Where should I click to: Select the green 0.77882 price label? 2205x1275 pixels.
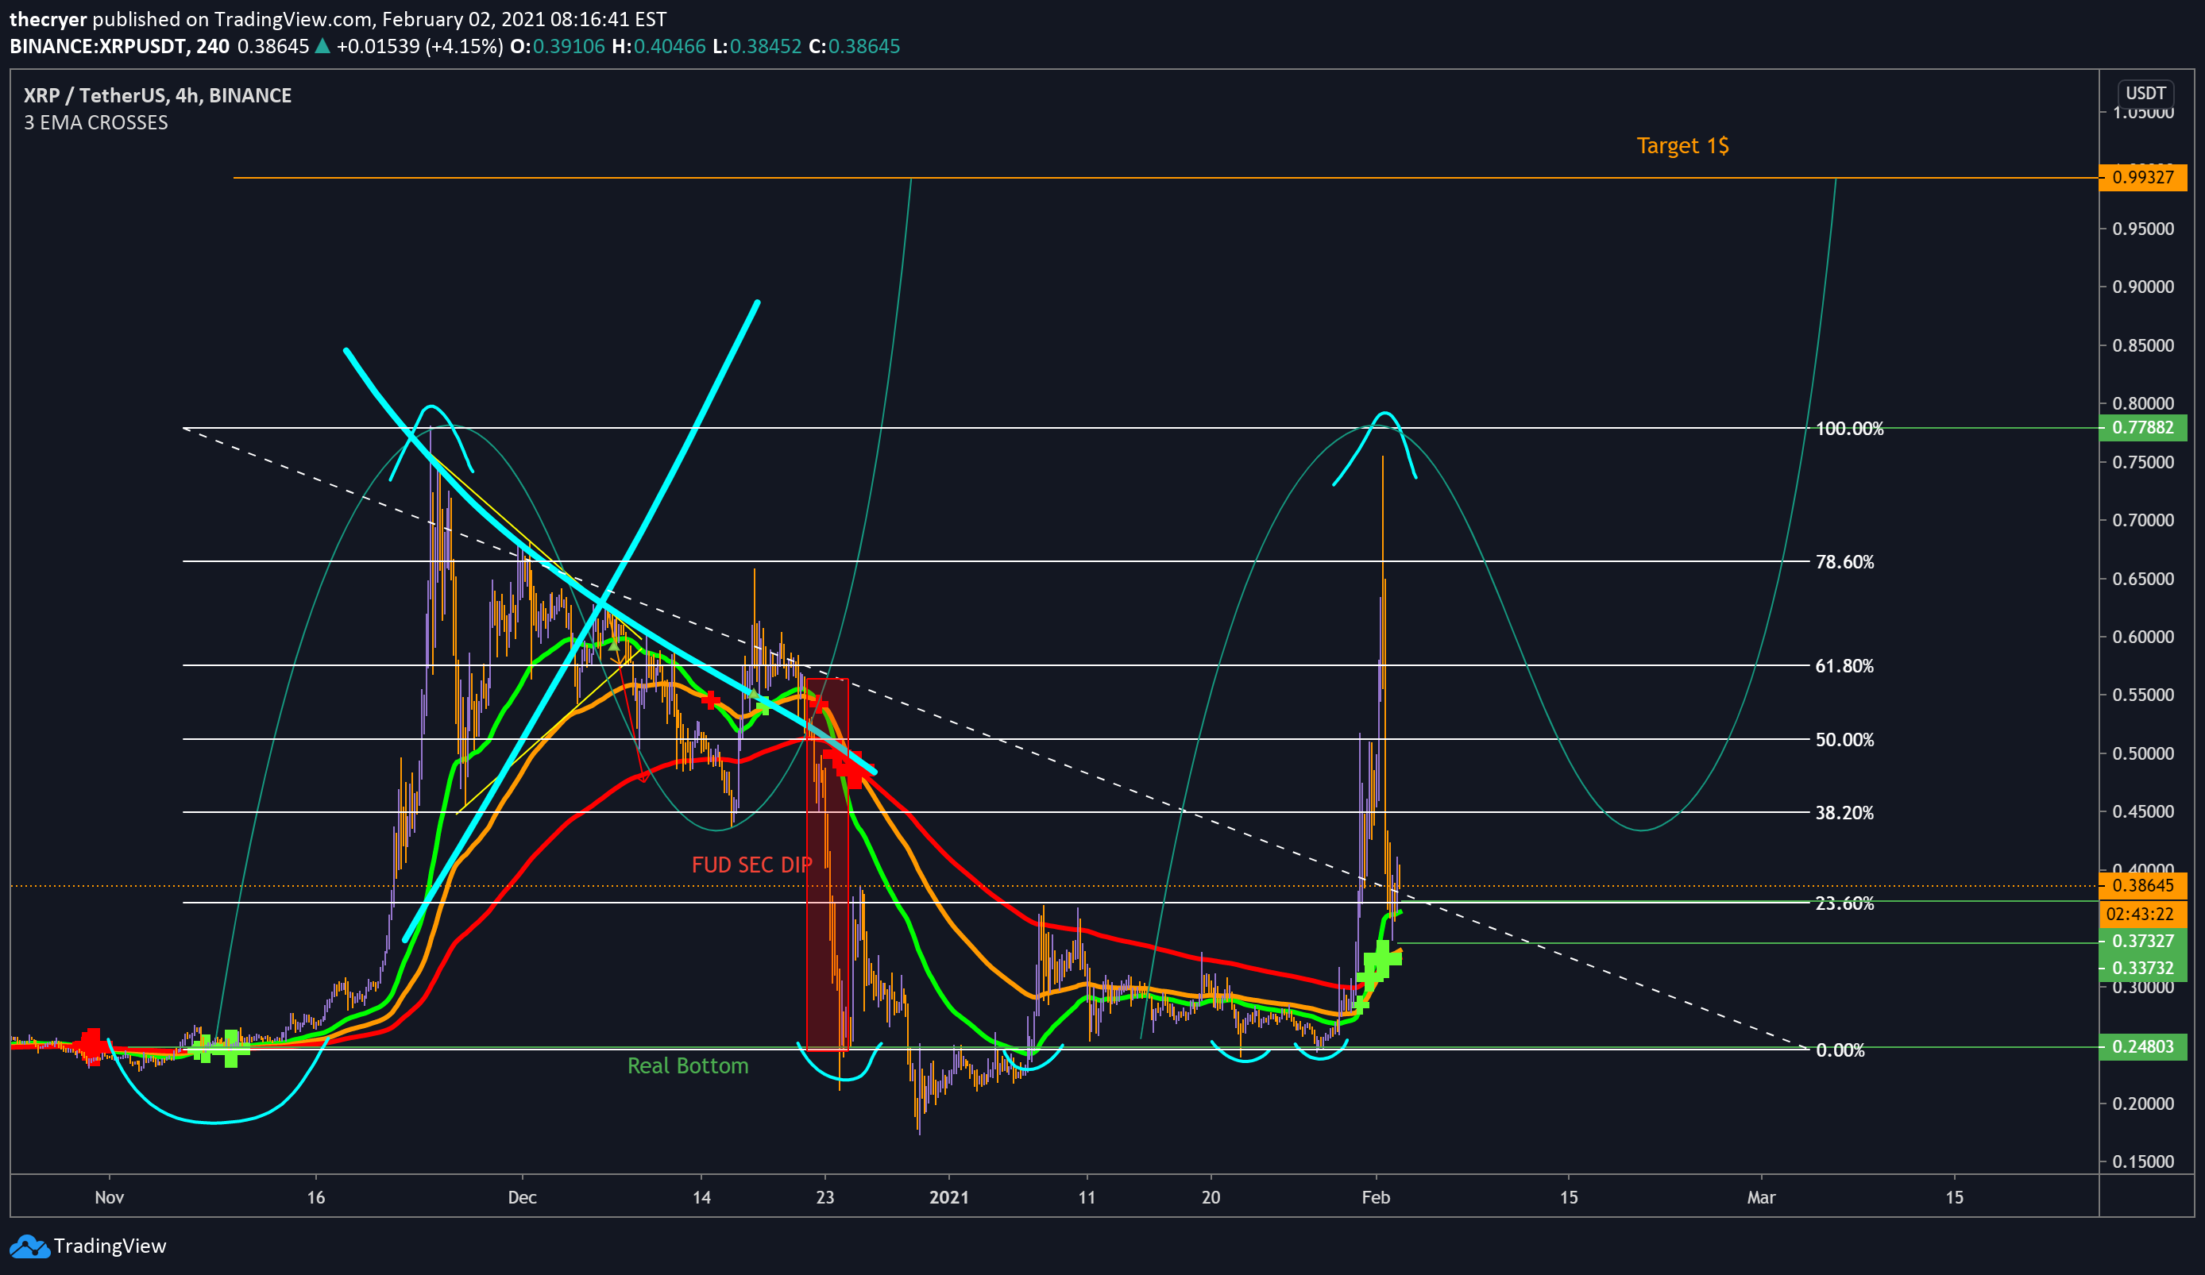(x=2142, y=428)
